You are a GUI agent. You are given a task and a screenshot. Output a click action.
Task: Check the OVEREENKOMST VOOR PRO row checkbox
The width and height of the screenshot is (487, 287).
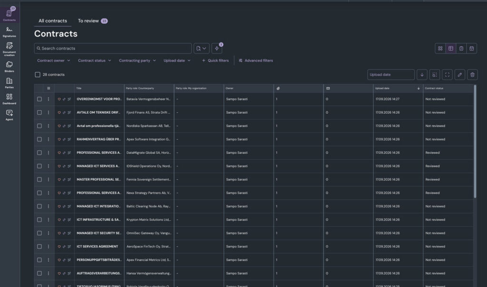(39, 99)
